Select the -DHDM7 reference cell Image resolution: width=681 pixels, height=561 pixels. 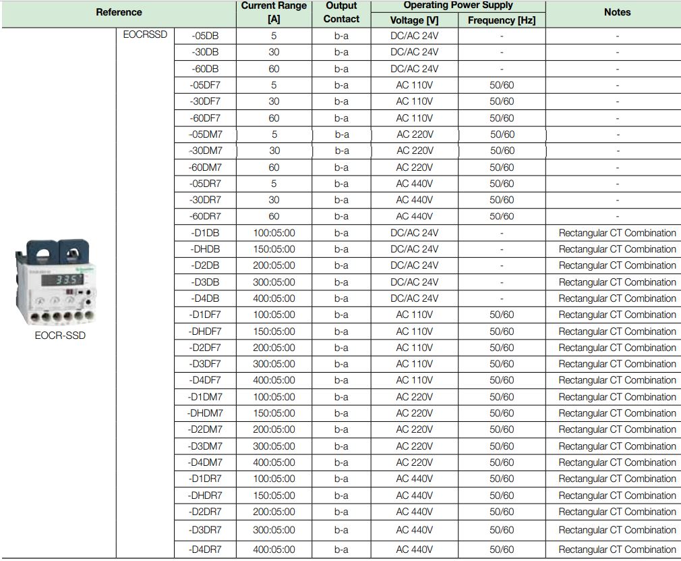click(x=205, y=413)
